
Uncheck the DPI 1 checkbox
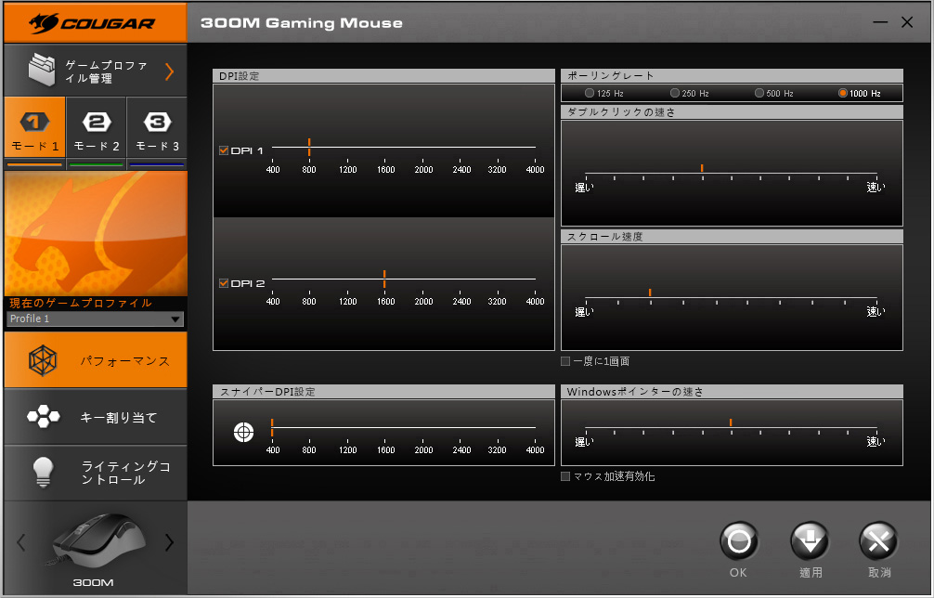point(224,150)
